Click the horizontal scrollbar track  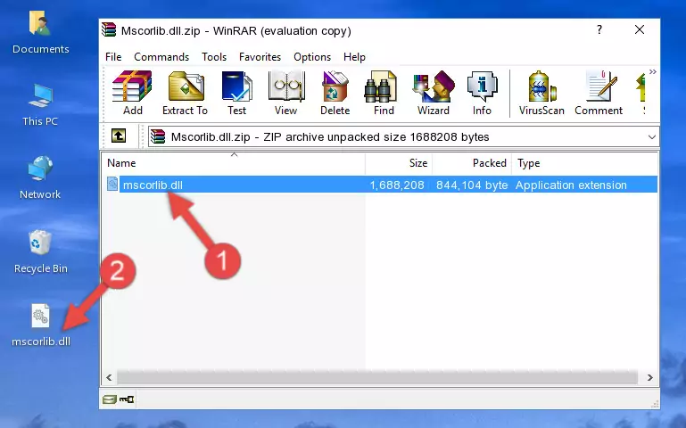click(377, 377)
